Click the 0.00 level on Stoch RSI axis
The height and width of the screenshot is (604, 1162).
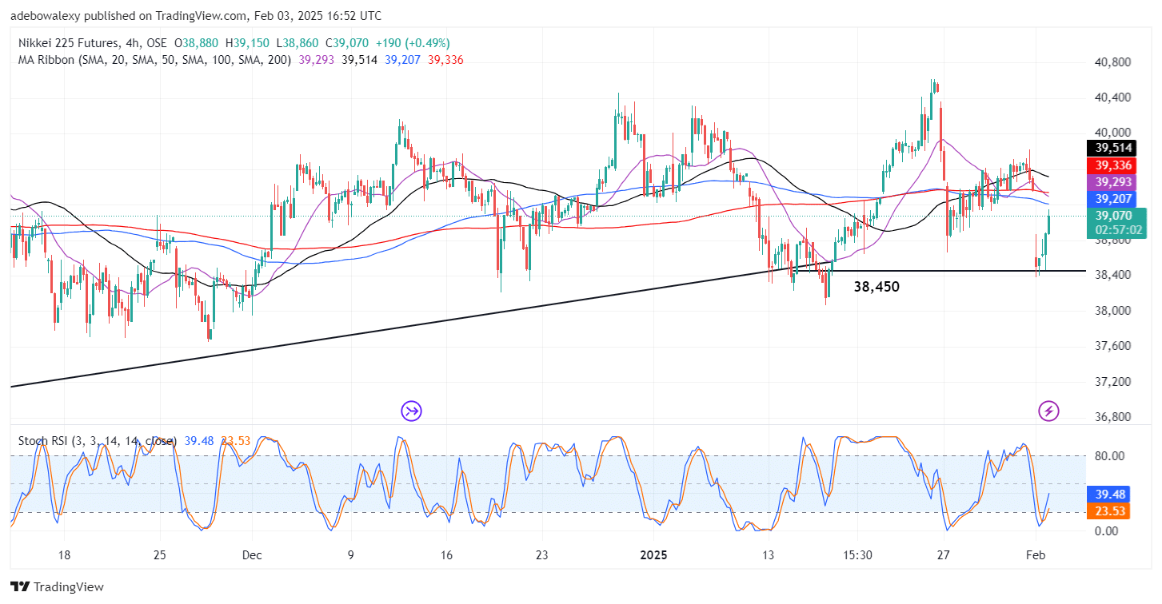[1107, 531]
